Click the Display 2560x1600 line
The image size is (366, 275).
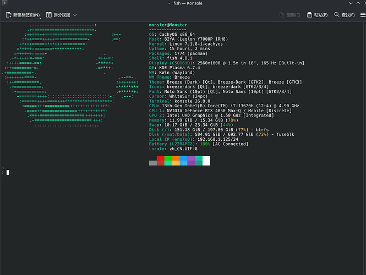click(x=227, y=63)
